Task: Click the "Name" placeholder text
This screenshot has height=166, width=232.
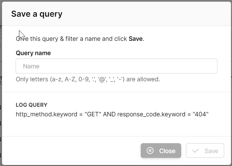Action: [31, 66]
